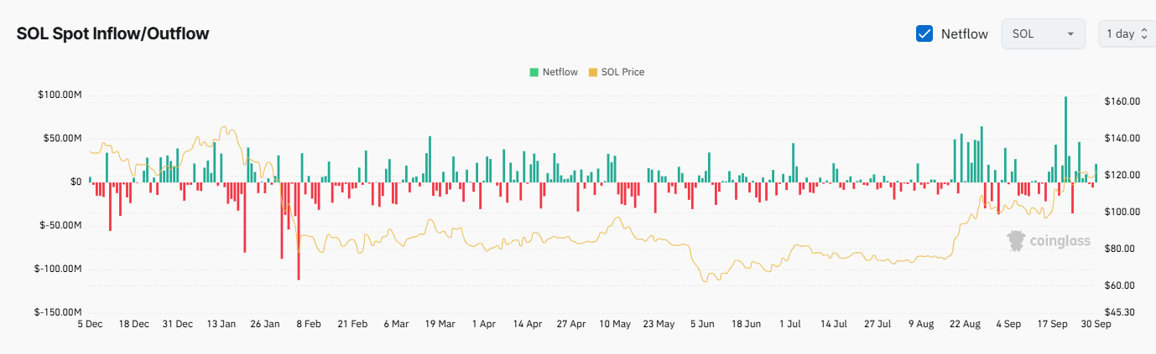The height and width of the screenshot is (354, 1156).
Task: Toggle the SOL Price legend series
Action: coord(617,72)
